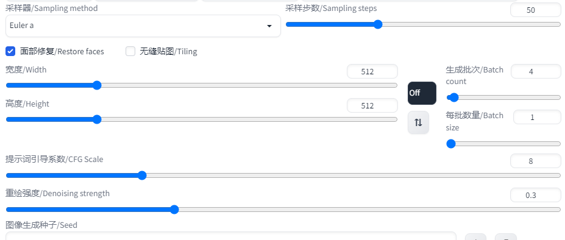Focus the Height 512 number field
565x240 pixels.
click(372, 105)
